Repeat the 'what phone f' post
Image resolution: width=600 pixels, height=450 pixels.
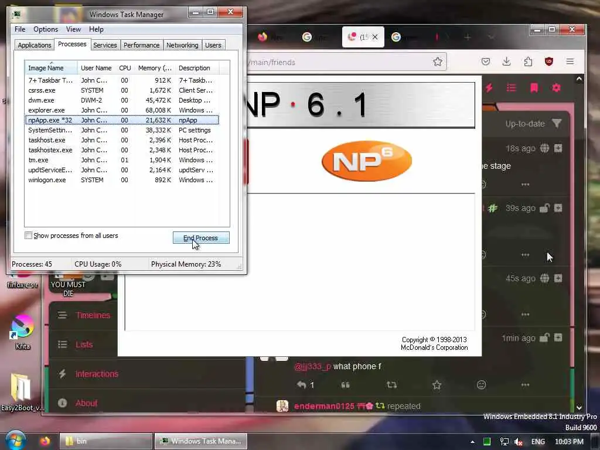(x=391, y=385)
